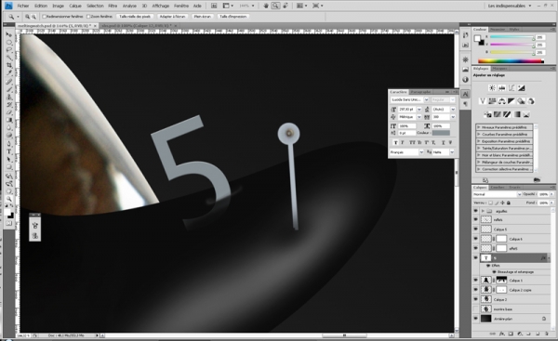Select the Horizontal Type tool
The width and height of the screenshot is (558, 341).
9,151
